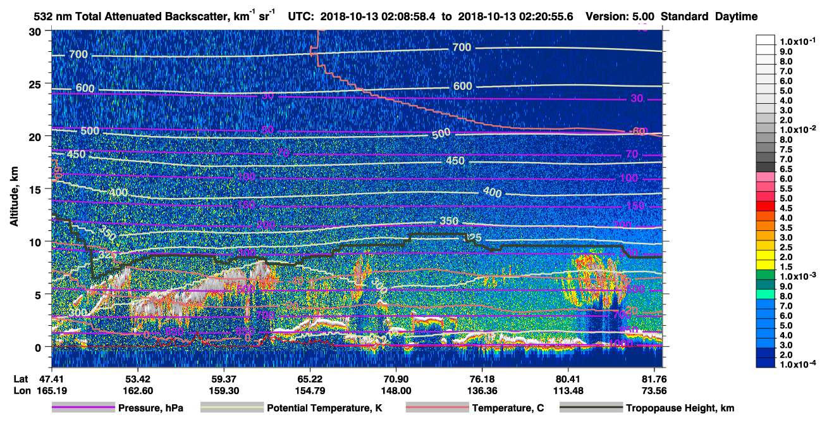
Task: Select longitude value "154.79"
Action: [310, 391]
